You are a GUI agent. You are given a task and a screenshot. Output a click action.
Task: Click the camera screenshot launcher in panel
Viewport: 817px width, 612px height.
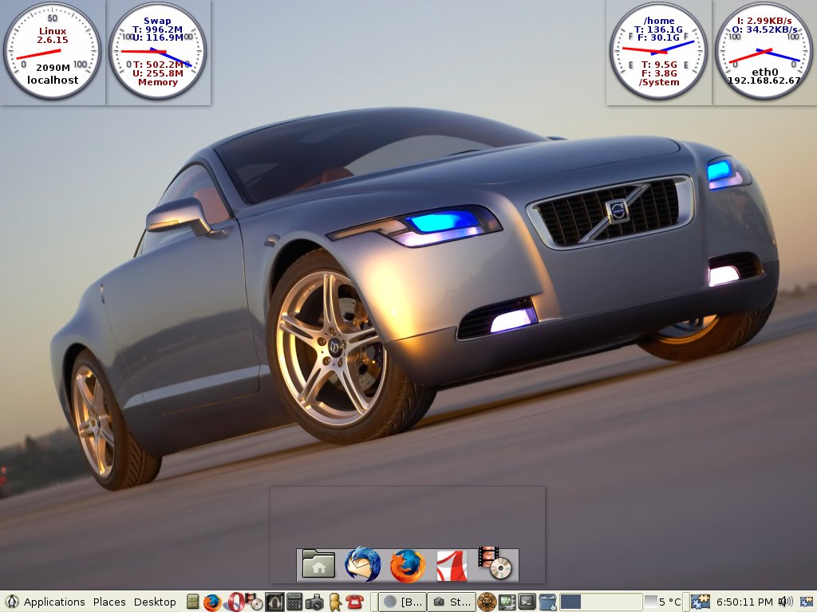[314, 602]
